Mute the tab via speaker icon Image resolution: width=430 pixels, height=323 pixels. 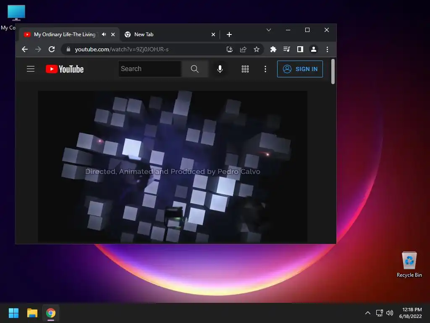tap(104, 34)
